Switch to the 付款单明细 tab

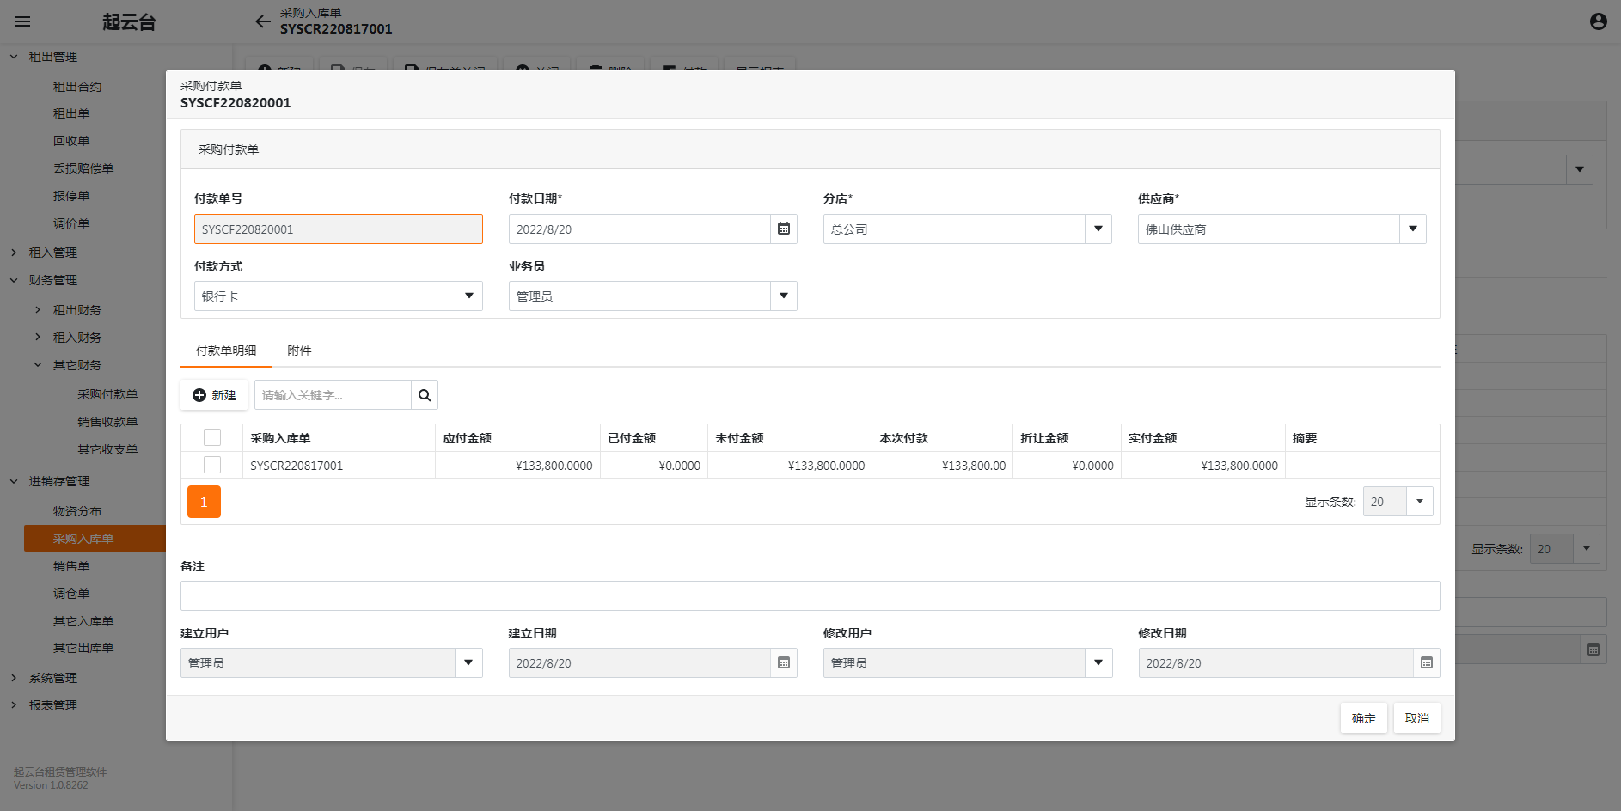click(x=226, y=351)
